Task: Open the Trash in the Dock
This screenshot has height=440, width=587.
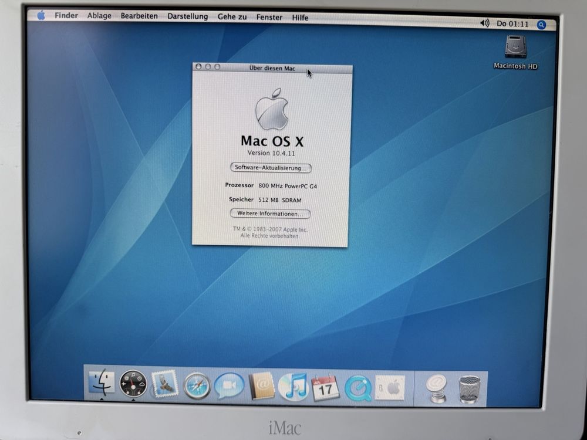Action: click(469, 389)
